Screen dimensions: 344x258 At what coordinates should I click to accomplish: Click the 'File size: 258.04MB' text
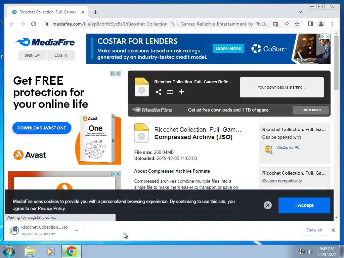tap(154, 152)
